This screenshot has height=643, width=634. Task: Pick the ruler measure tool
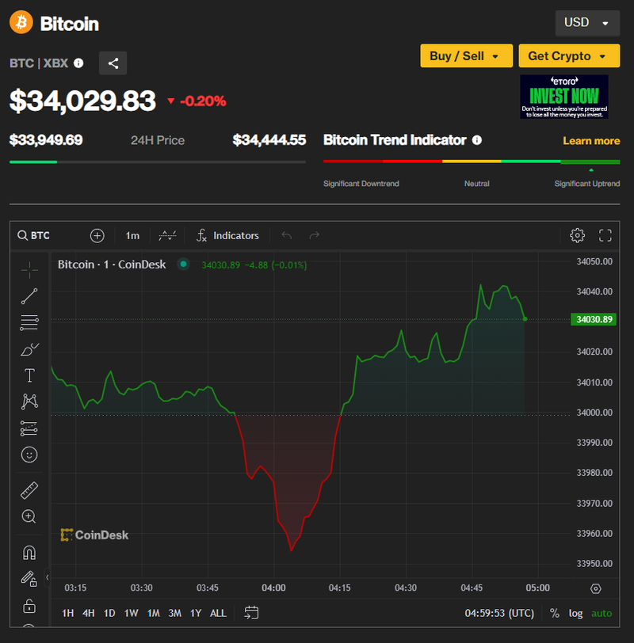pos(29,490)
